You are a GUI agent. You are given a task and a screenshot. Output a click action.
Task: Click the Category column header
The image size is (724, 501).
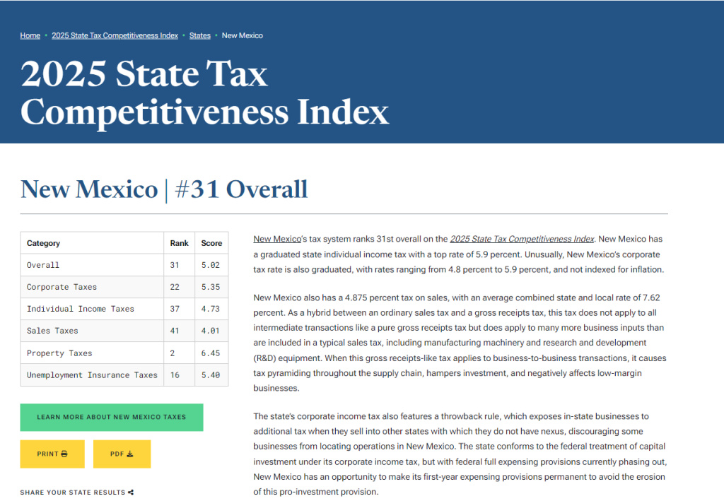[44, 243]
